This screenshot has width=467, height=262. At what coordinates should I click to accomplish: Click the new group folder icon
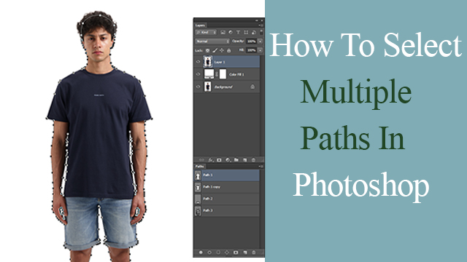pos(236,160)
